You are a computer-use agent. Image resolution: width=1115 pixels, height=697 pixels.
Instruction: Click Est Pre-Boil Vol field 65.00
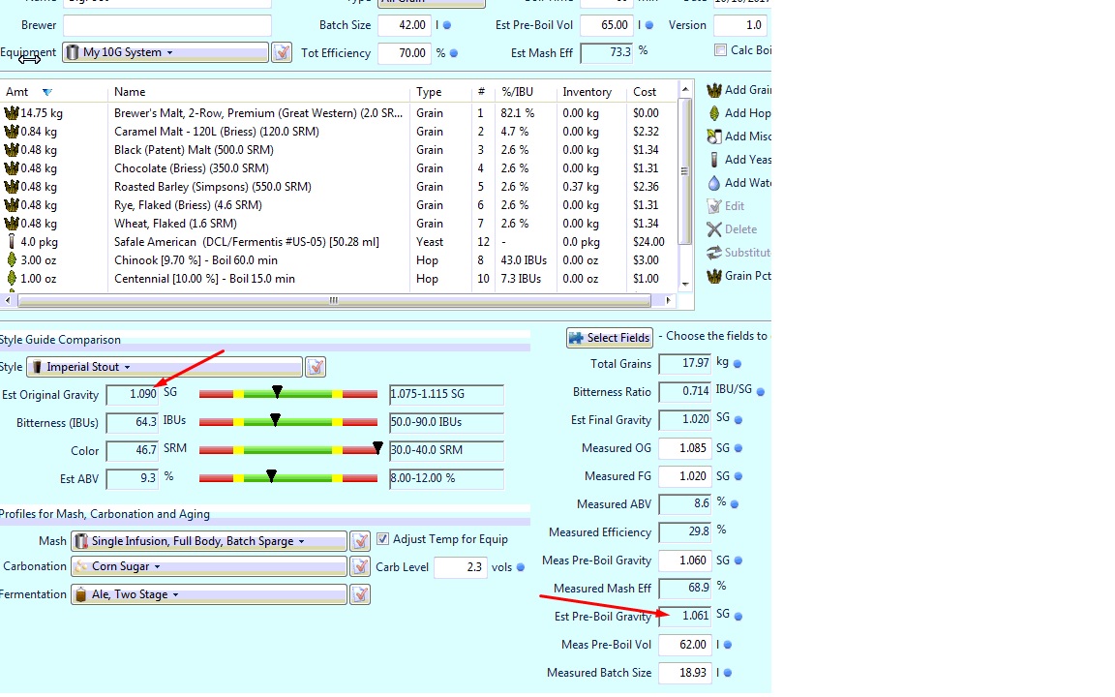(607, 25)
